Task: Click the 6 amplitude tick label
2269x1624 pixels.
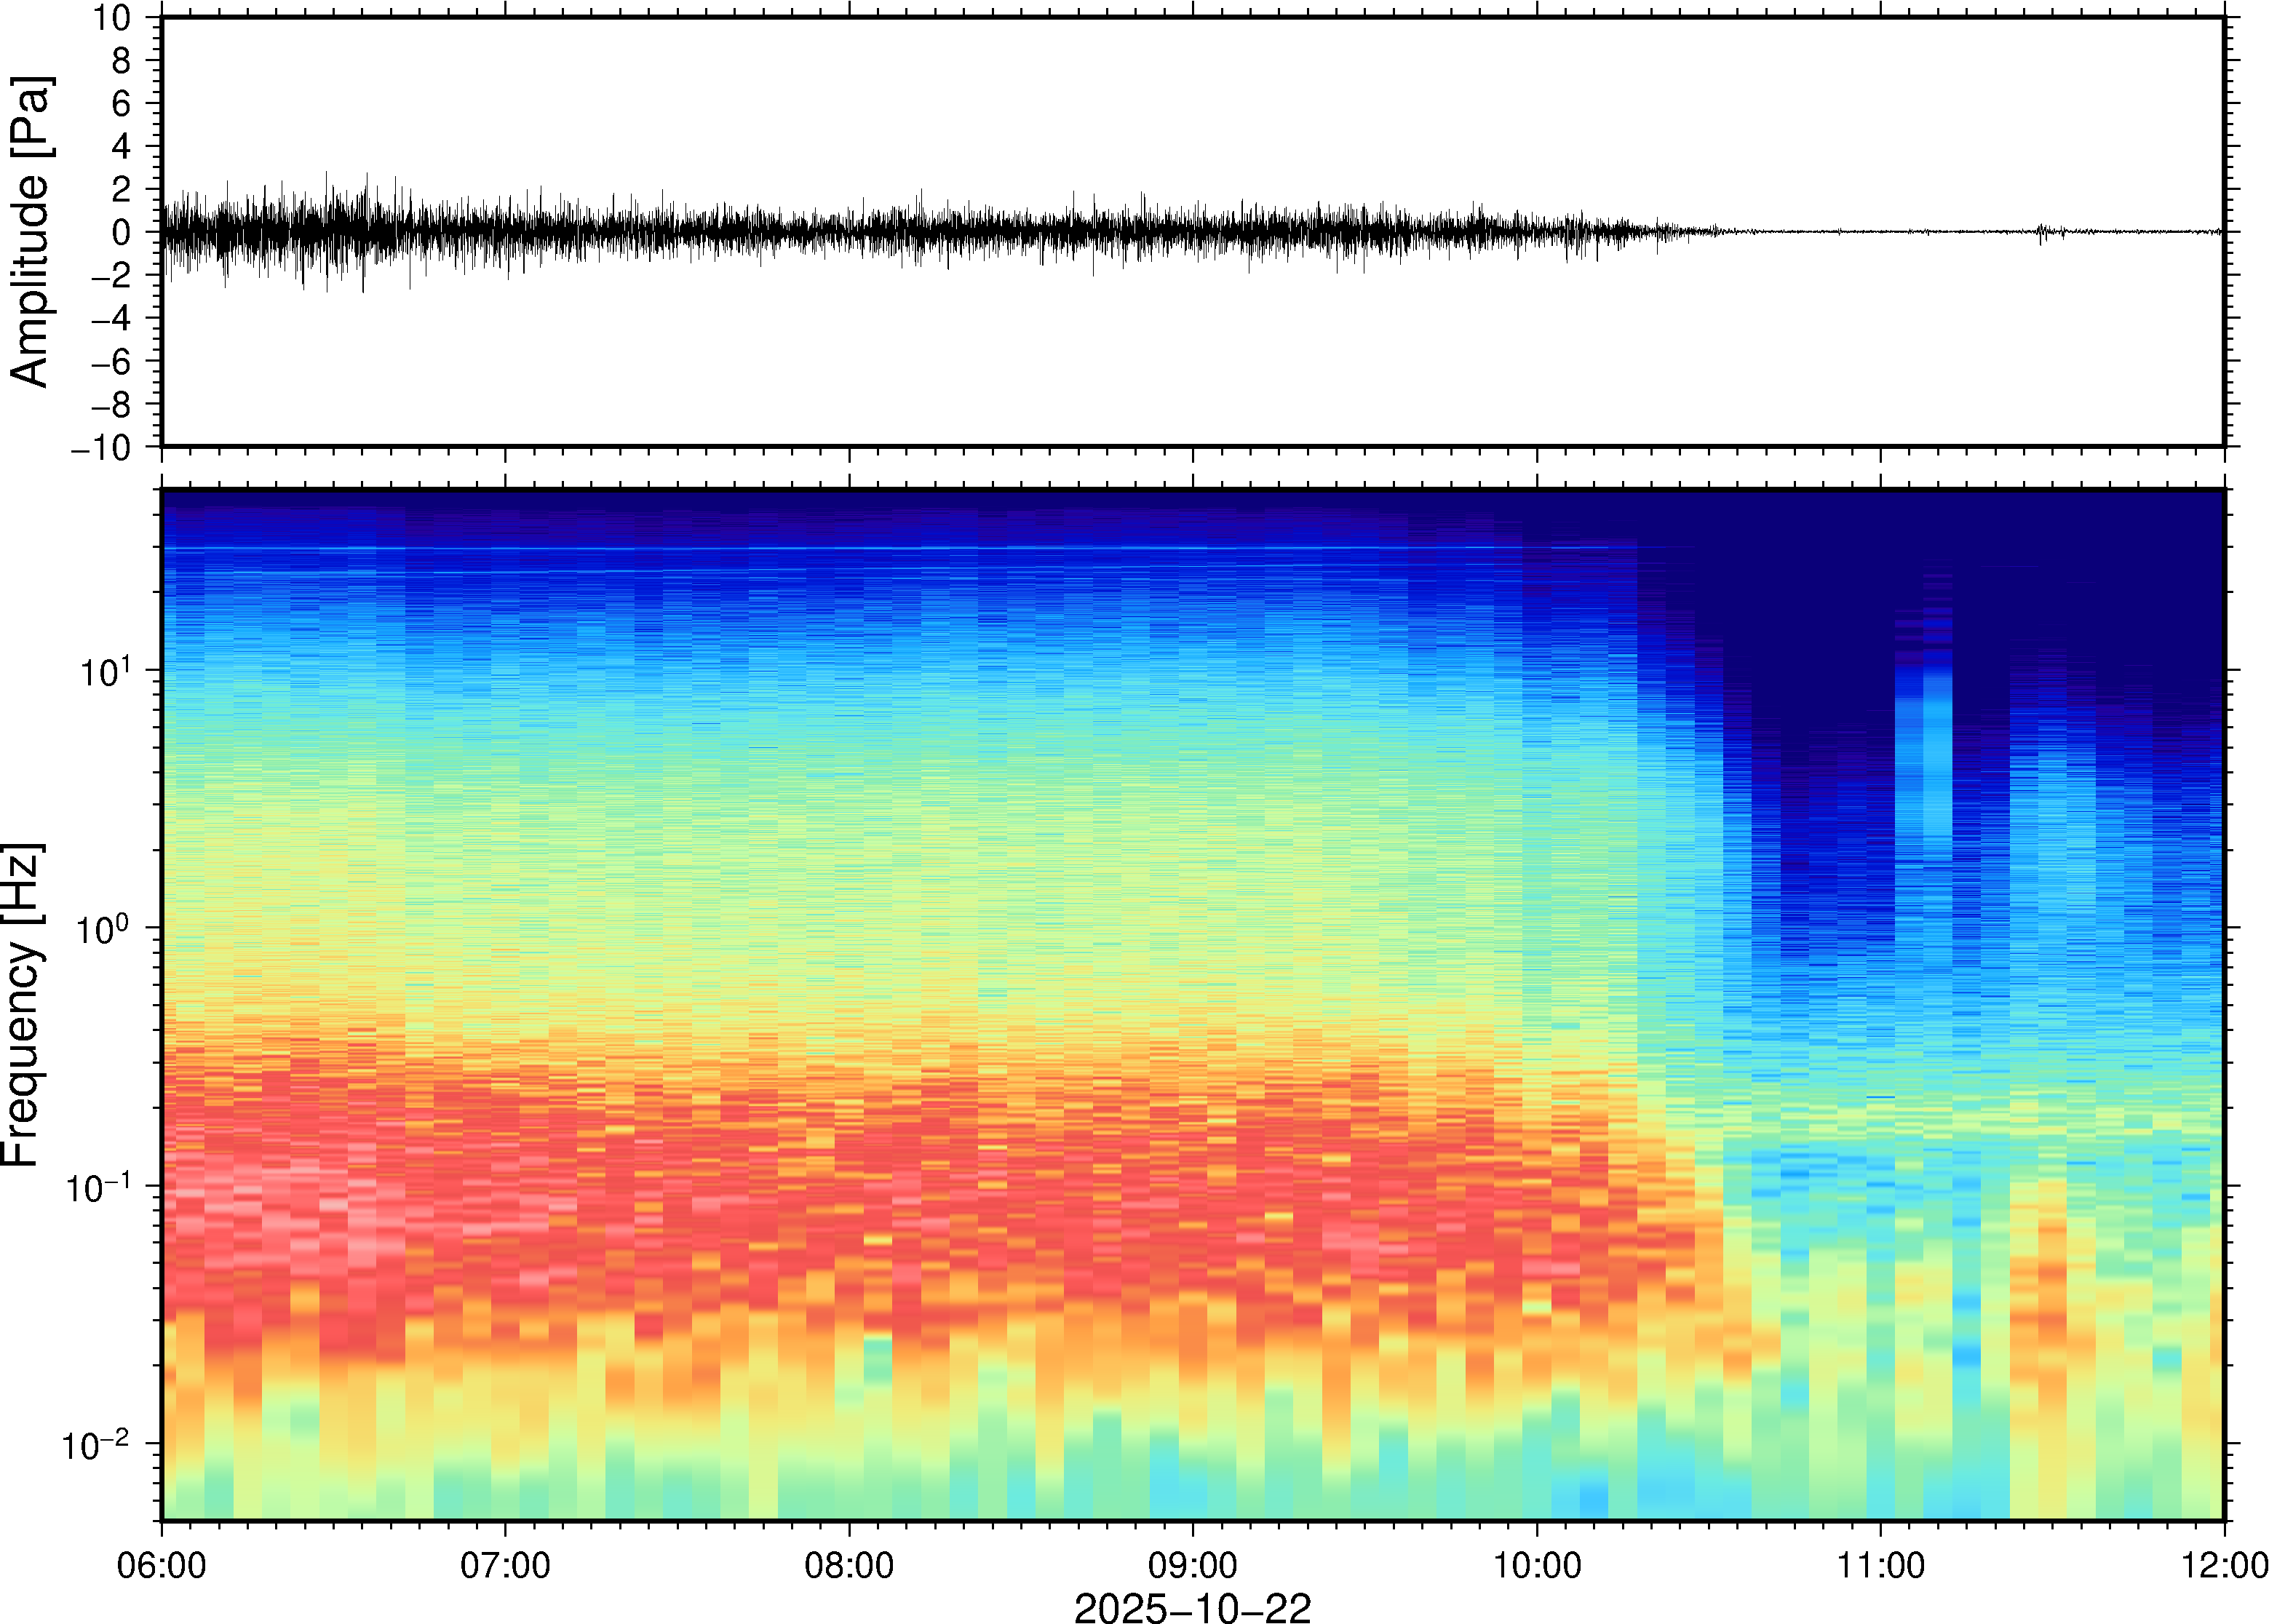Action: 122,103
